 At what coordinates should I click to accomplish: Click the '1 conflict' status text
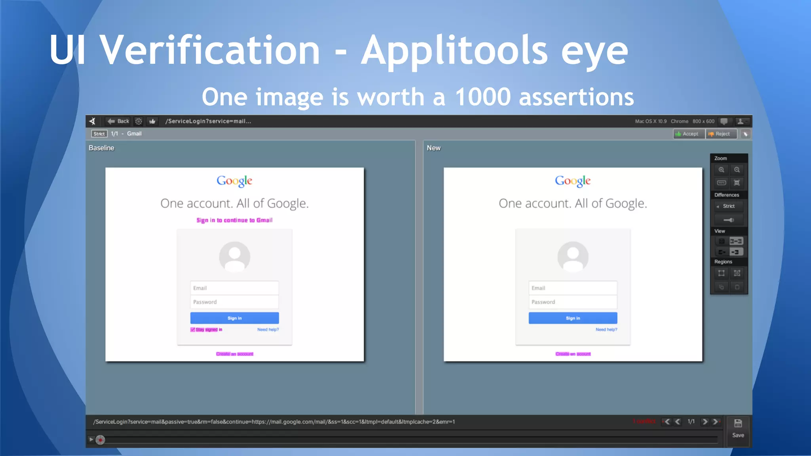coord(644,422)
